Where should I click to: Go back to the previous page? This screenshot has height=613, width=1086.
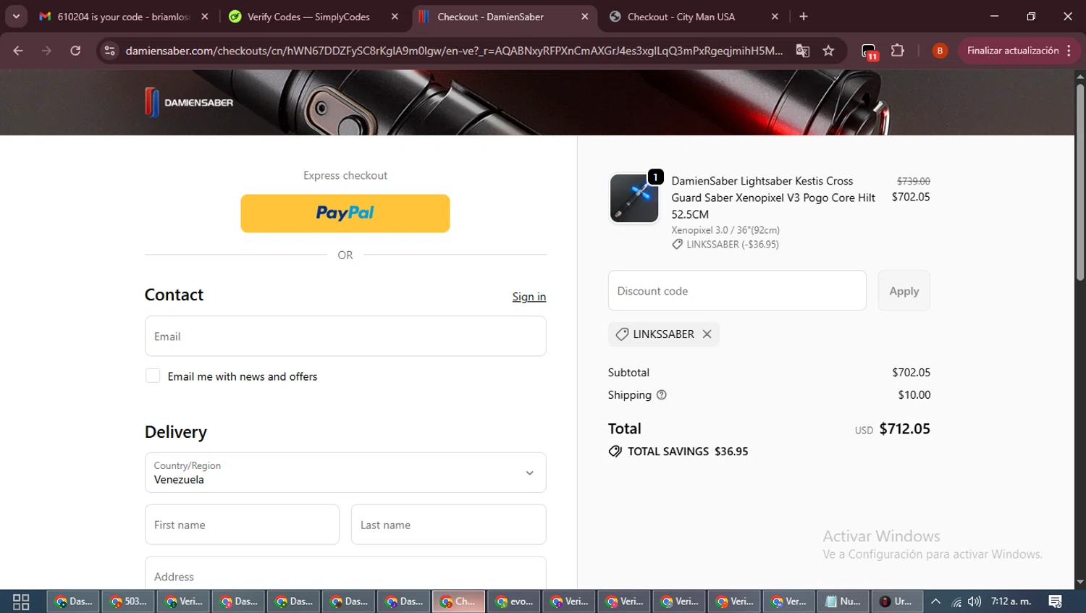click(x=18, y=51)
